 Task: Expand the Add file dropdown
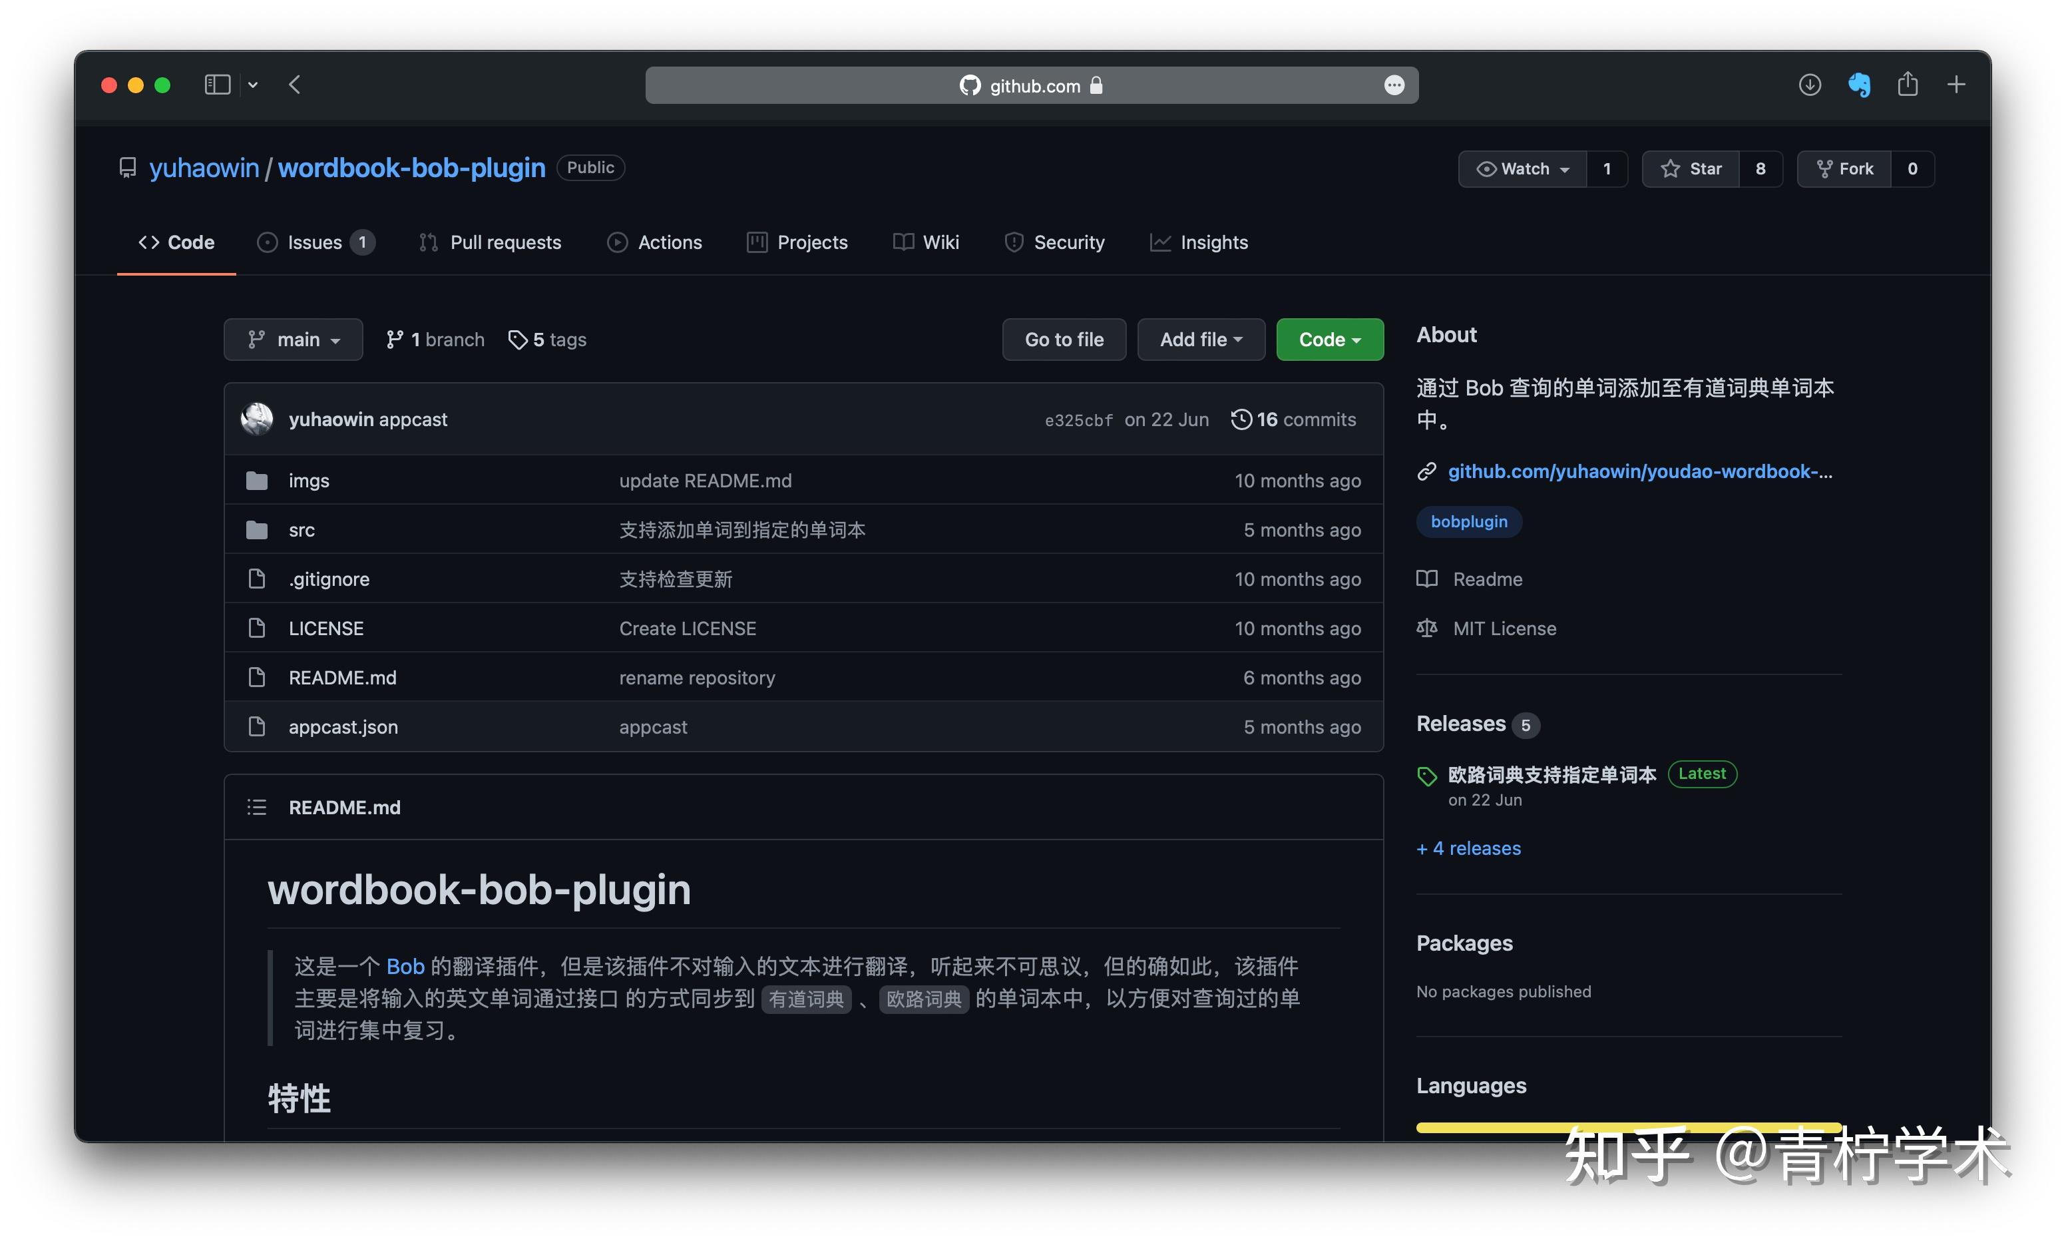(x=1201, y=339)
